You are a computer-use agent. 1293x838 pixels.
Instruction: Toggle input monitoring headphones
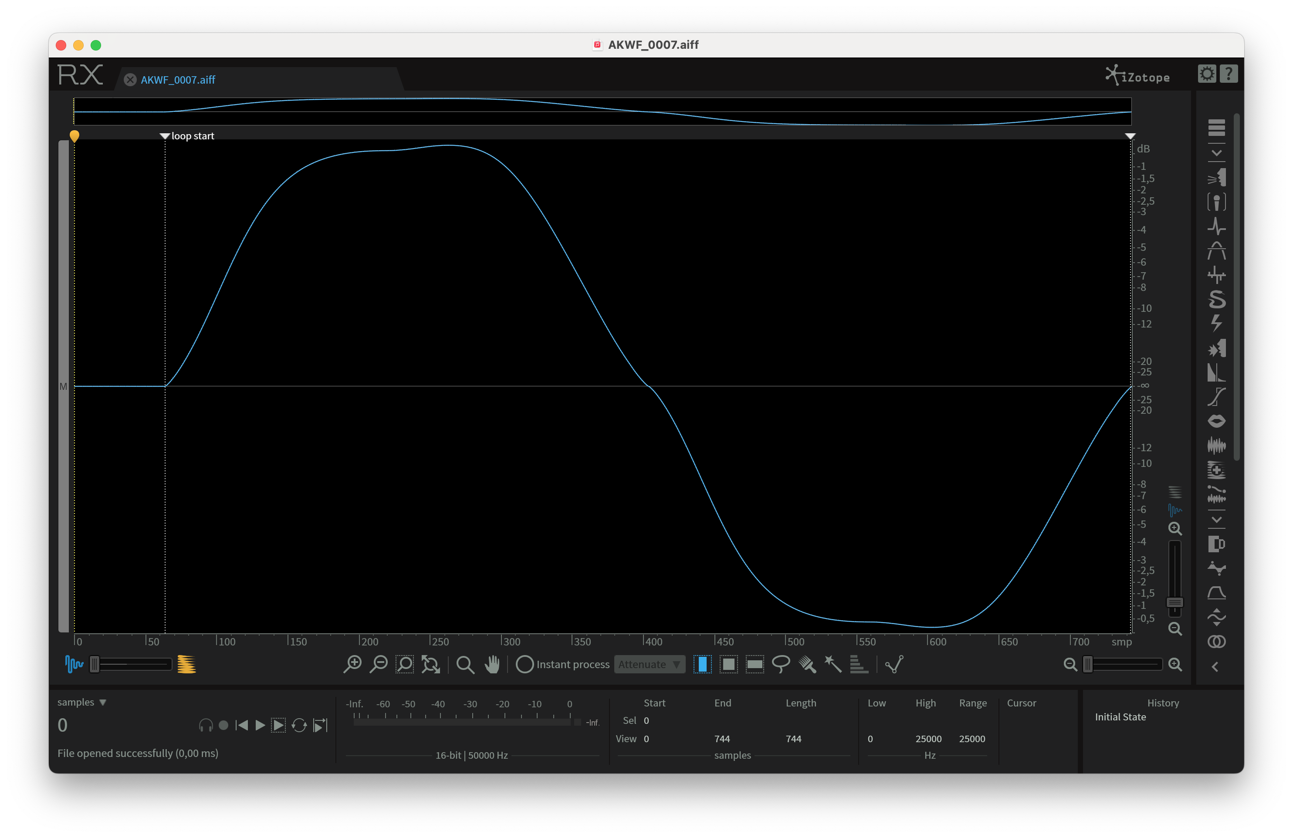coord(206,725)
